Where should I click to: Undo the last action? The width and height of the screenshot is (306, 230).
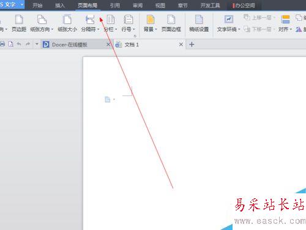[x=19, y=44]
